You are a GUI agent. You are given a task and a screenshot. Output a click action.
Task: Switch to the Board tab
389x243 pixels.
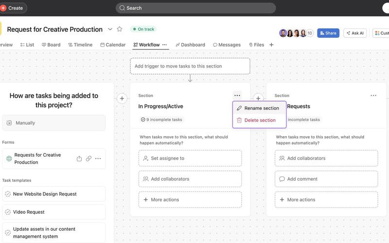tap(51, 45)
